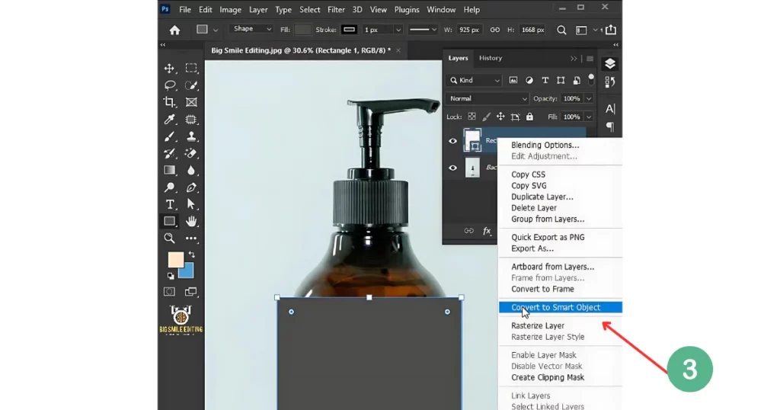Image resolution: width=780 pixels, height=410 pixels.
Task: Toggle type layer filter
Action: coord(545,80)
